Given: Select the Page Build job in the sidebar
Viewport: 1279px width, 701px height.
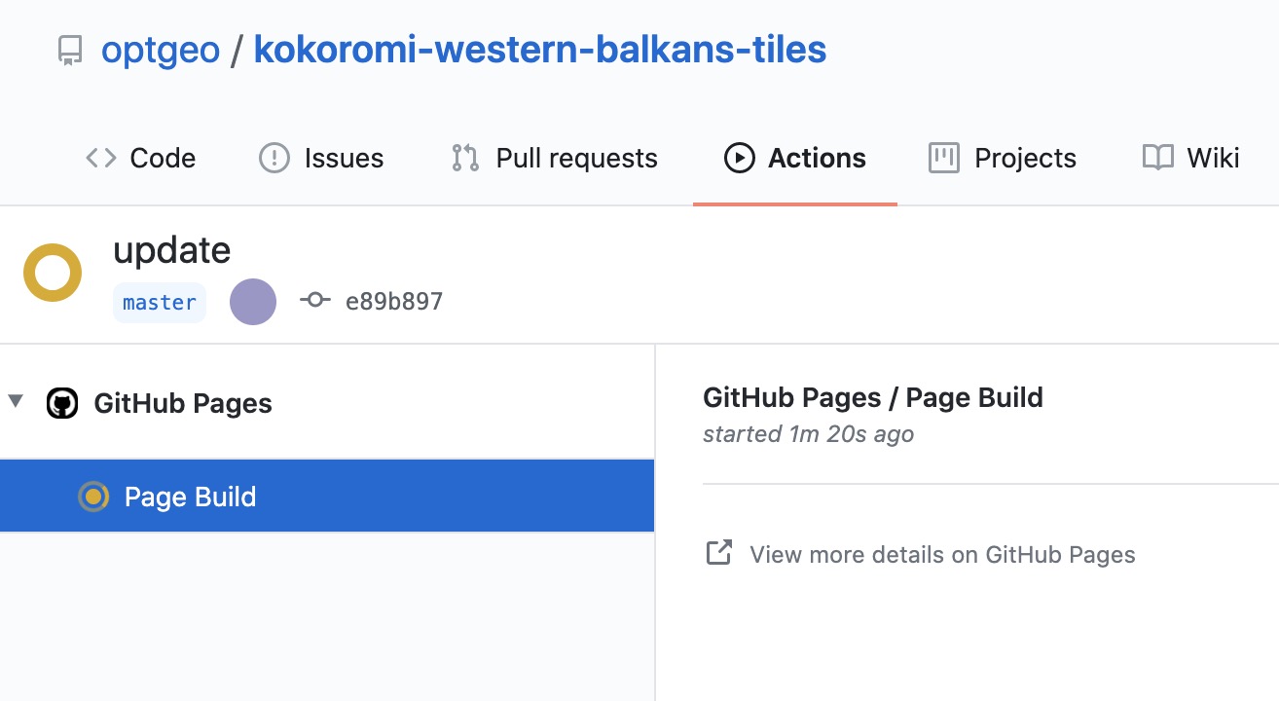Looking at the screenshot, I should pos(190,496).
